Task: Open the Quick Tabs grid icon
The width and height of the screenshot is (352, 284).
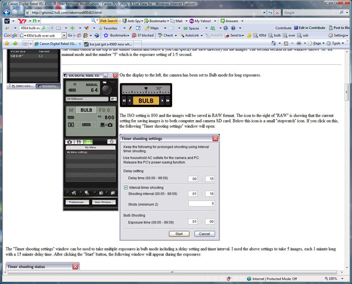Action: click(x=26, y=44)
